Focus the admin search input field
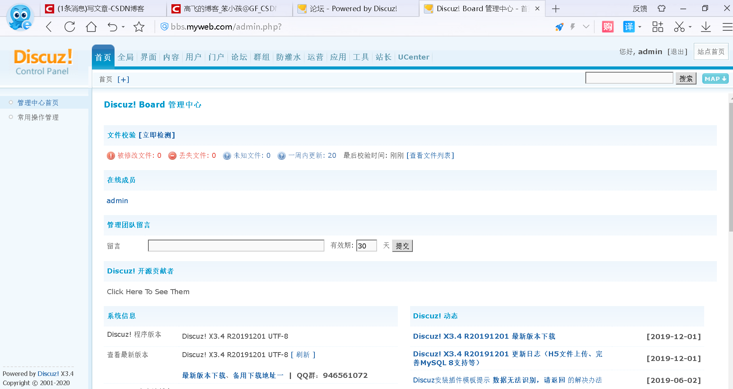This screenshot has height=389, width=733. (629, 78)
